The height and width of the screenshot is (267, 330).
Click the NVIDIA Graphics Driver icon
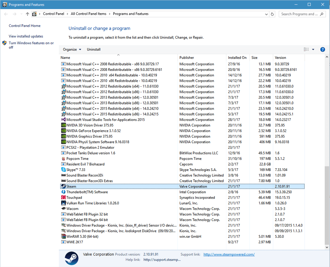pyautogui.click(x=64, y=136)
